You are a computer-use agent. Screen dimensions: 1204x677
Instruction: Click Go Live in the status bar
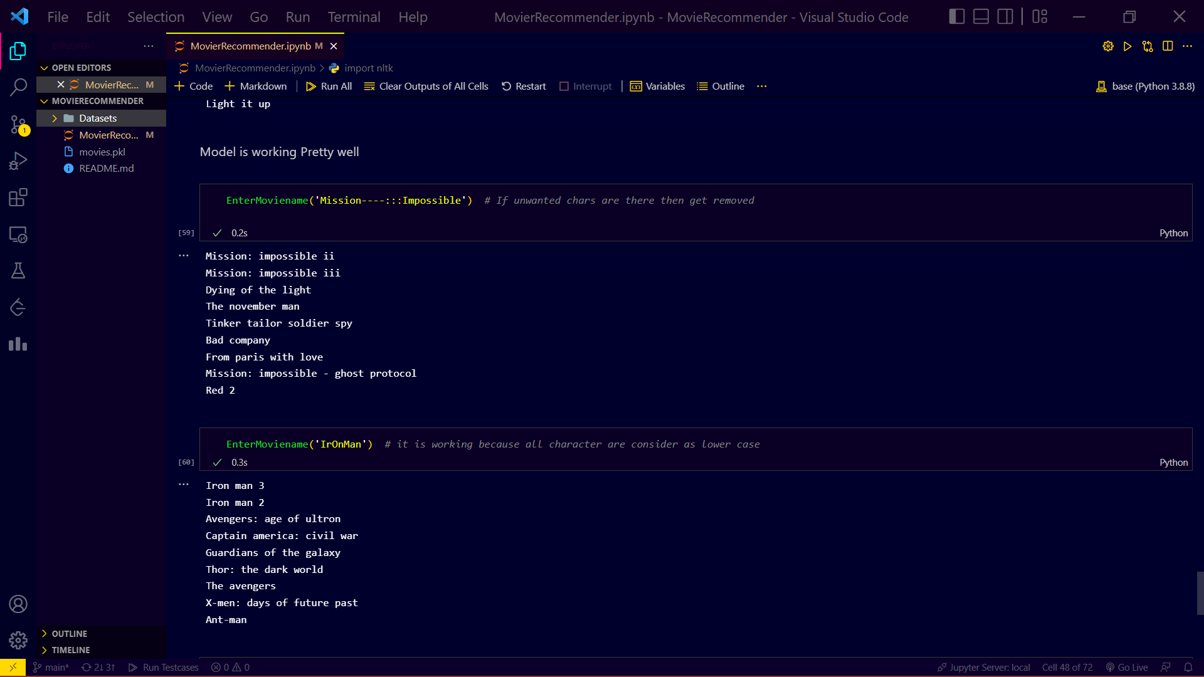tap(1127, 667)
